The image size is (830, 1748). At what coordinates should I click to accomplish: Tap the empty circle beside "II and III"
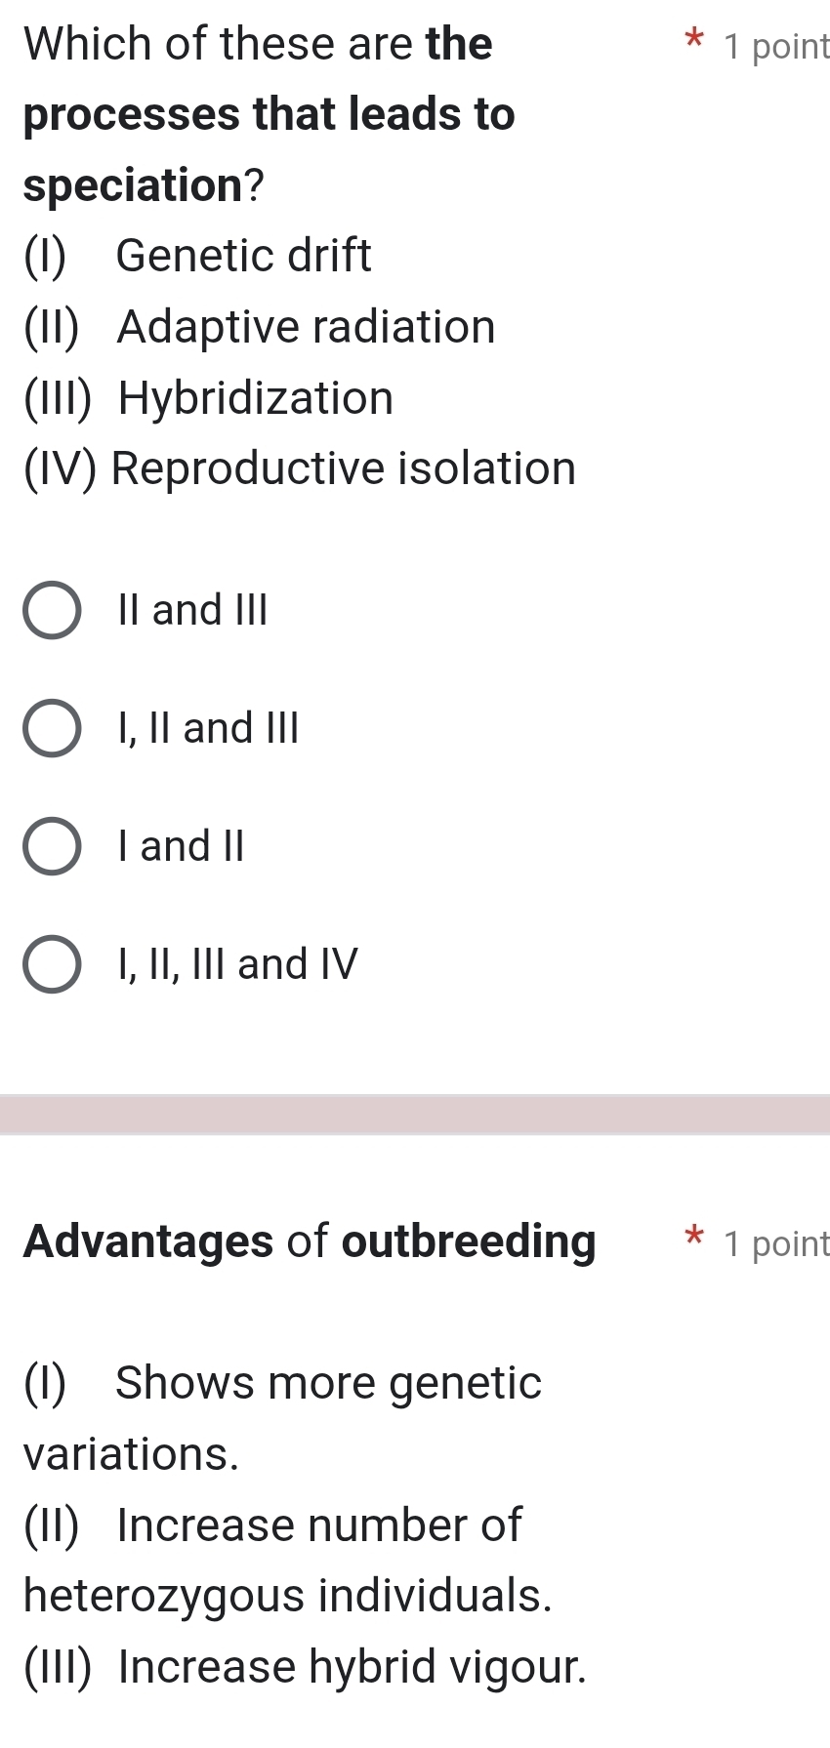tap(53, 610)
